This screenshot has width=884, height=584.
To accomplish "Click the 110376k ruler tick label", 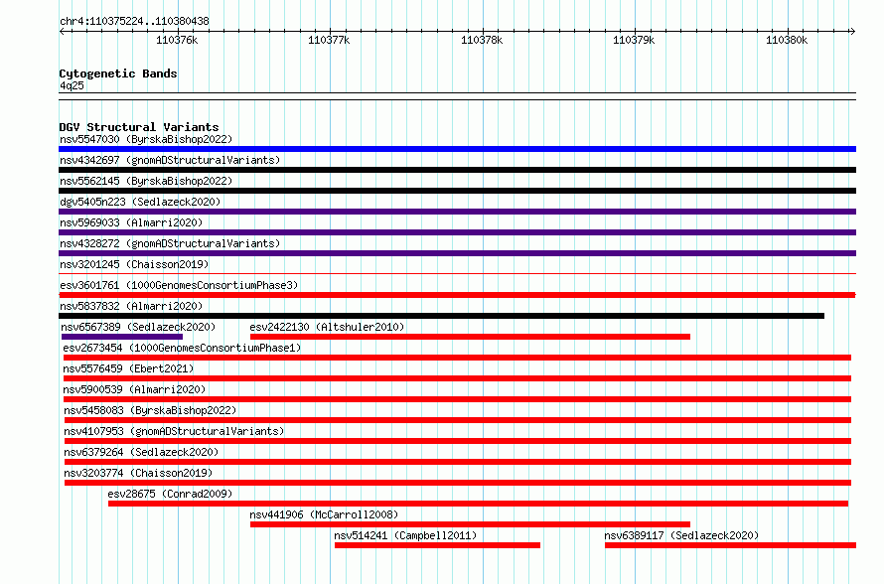I will (177, 40).
